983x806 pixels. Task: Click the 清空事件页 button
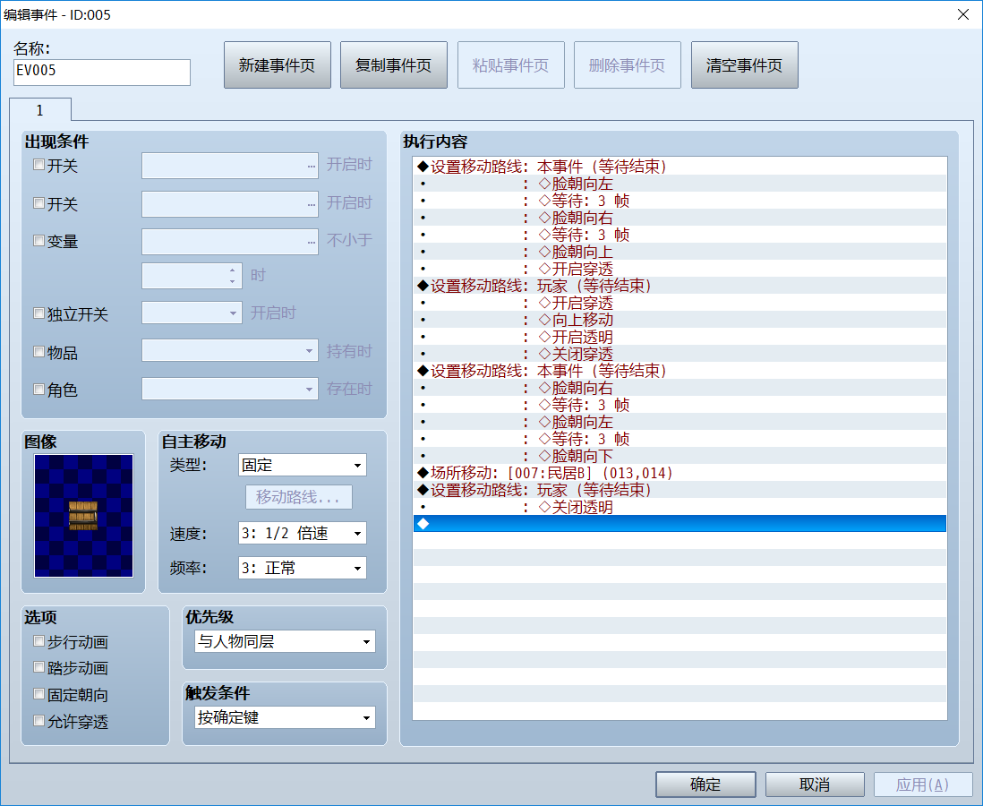coord(744,65)
